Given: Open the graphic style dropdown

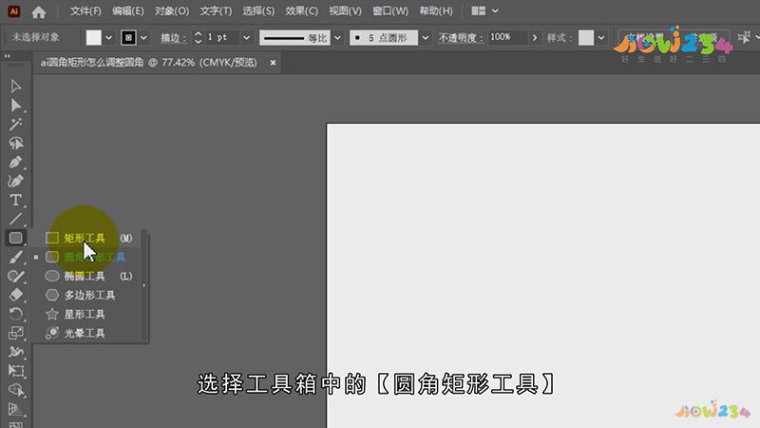Looking at the screenshot, I should pyautogui.click(x=601, y=37).
